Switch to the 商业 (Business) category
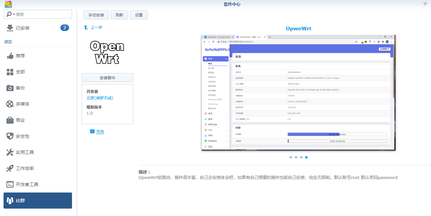Screen dimensions: 431x216 (10, 120)
